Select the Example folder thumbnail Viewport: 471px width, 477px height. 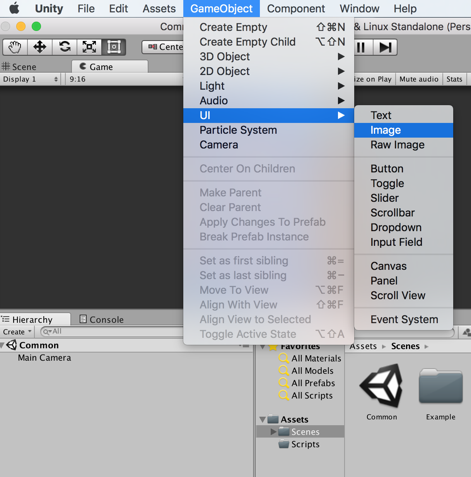(441, 386)
